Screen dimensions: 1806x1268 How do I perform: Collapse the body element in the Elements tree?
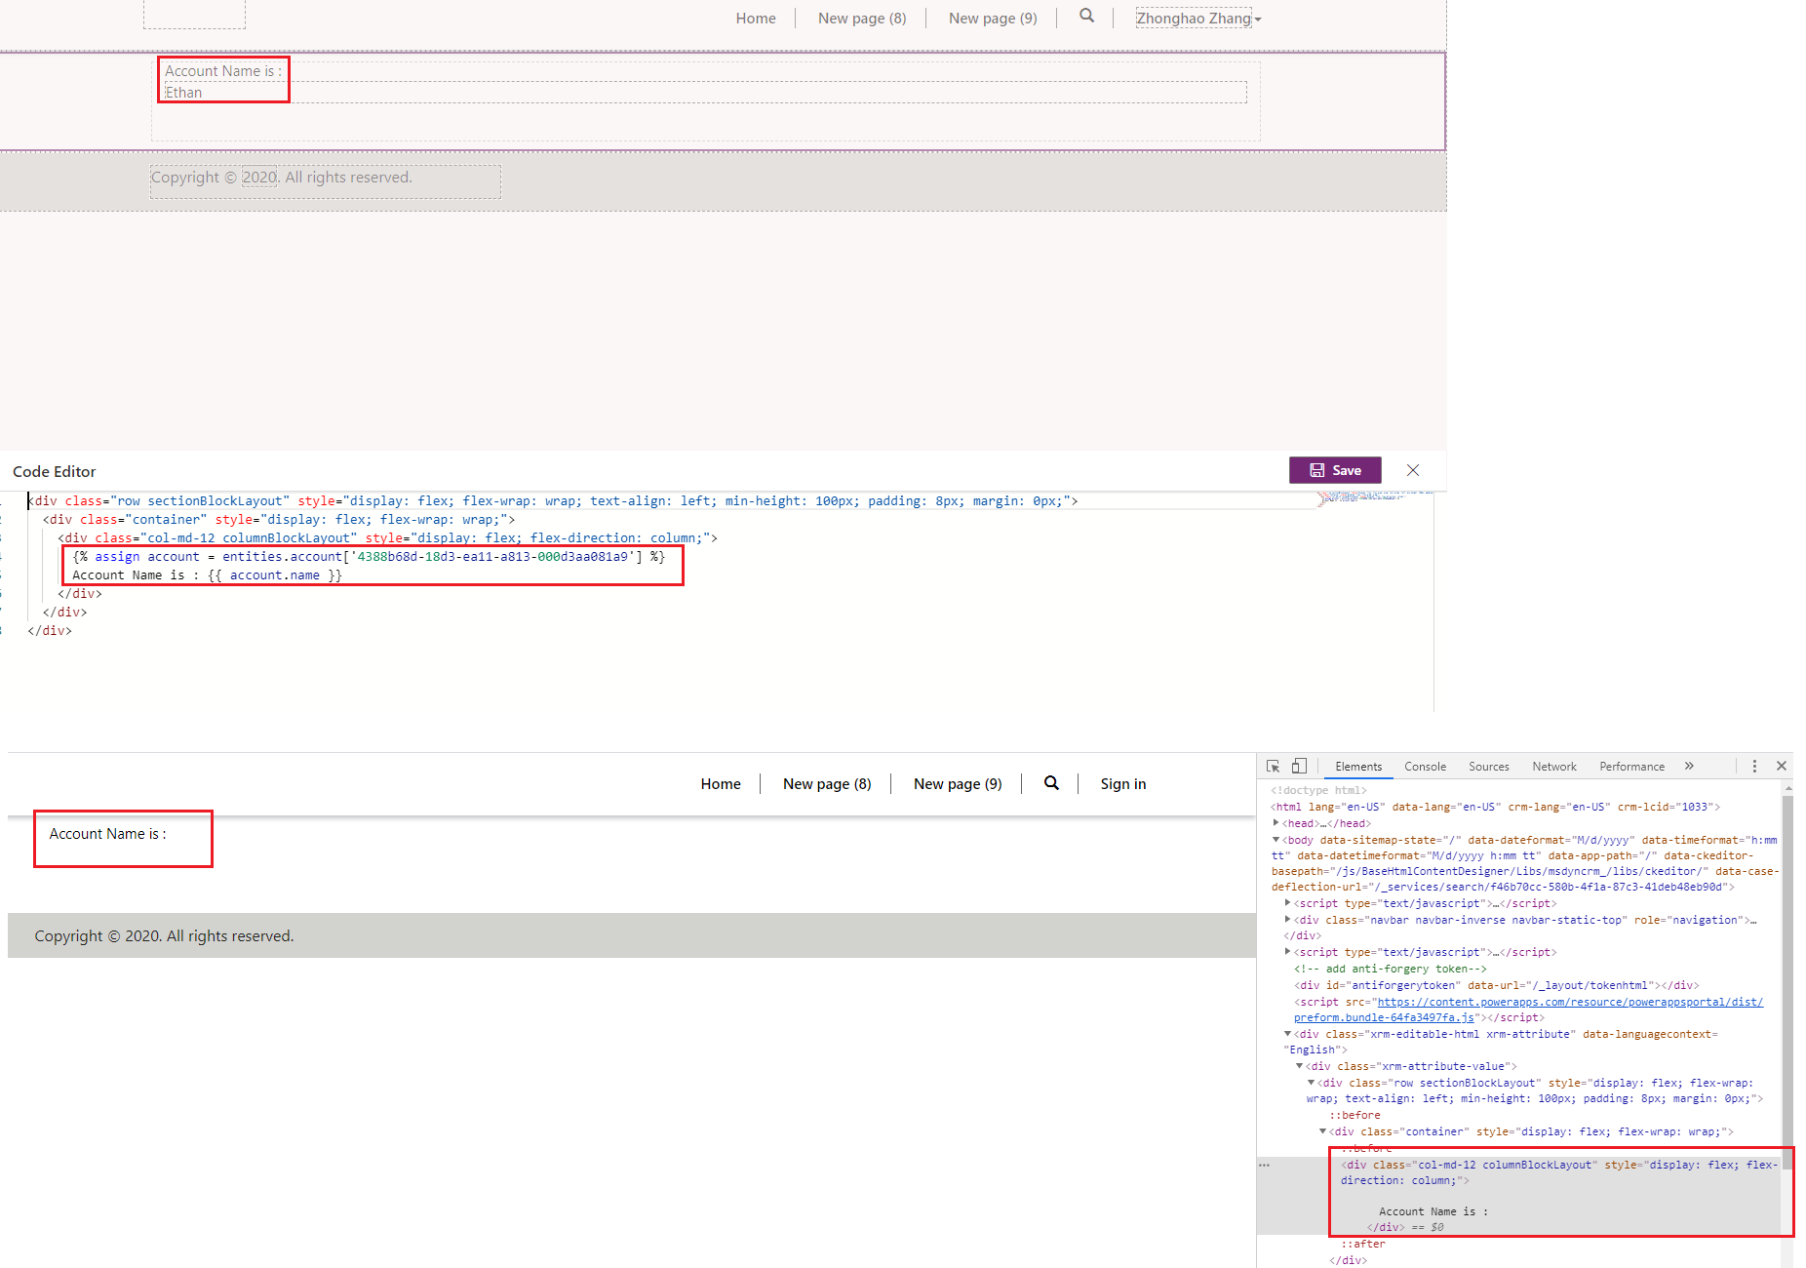1275,839
